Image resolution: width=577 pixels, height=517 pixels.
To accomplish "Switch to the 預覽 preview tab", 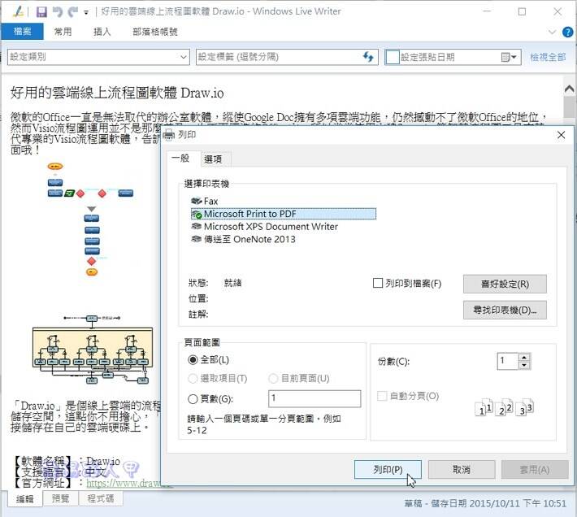I will (60, 498).
